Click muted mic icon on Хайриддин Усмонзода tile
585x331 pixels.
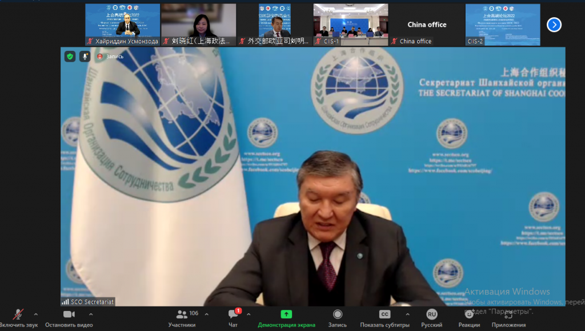tap(90, 41)
